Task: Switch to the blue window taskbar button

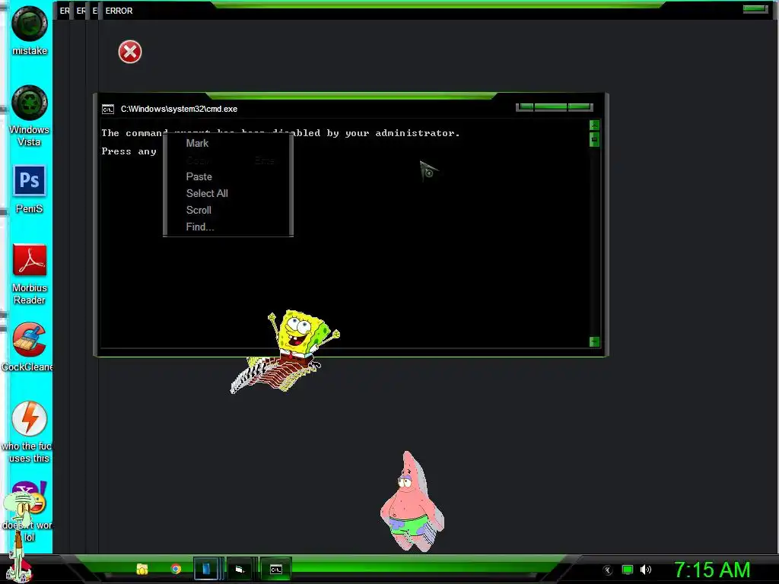Action: (206, 569)
